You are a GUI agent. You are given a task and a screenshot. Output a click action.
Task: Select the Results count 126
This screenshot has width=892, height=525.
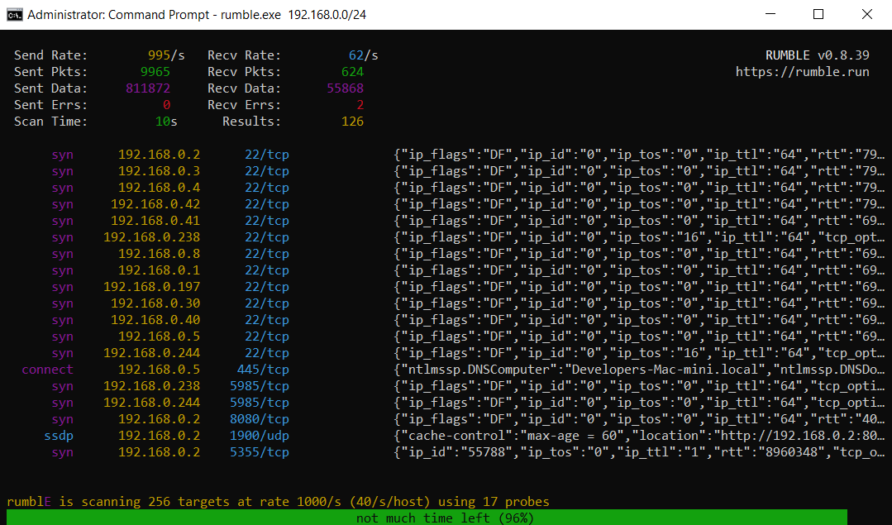pyautogui.click(x=352, y=122)
